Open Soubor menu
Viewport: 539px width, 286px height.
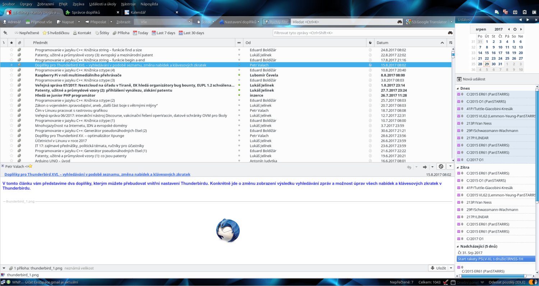click(9, 4)
